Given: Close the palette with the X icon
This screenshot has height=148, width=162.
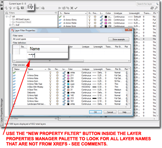Looking at the screenshot, I should point(2,2).
